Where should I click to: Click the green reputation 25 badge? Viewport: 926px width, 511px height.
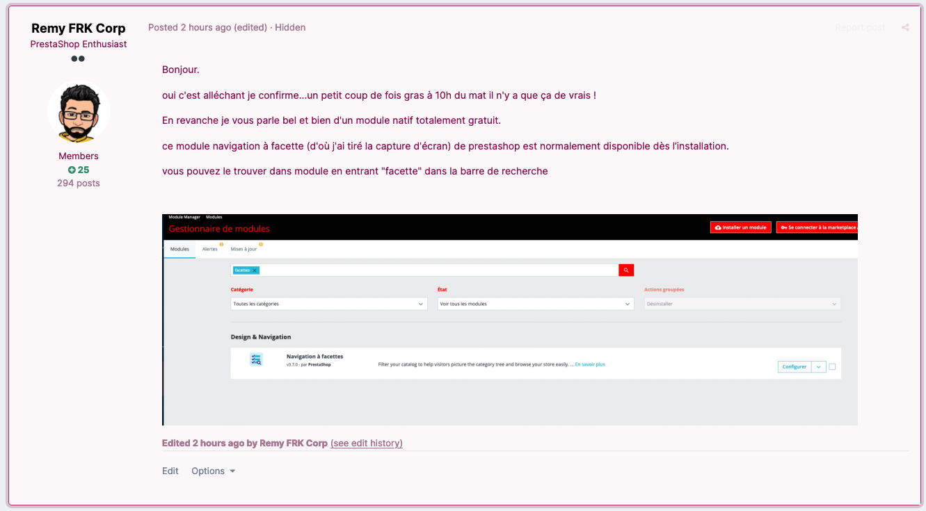pyautogui.click(x=79, y=170)
